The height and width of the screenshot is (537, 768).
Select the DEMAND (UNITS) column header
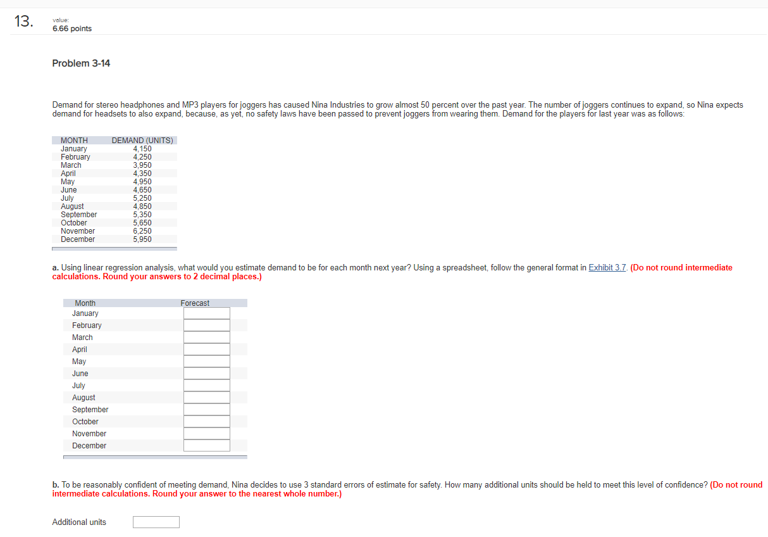point(142,140)
